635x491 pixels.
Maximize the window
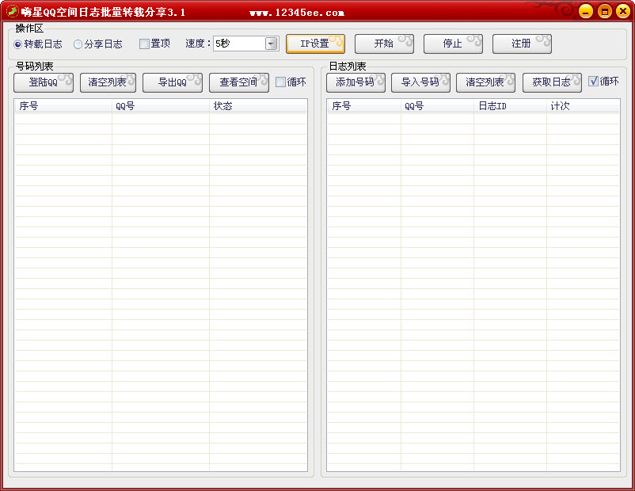(x=604, y=11)
